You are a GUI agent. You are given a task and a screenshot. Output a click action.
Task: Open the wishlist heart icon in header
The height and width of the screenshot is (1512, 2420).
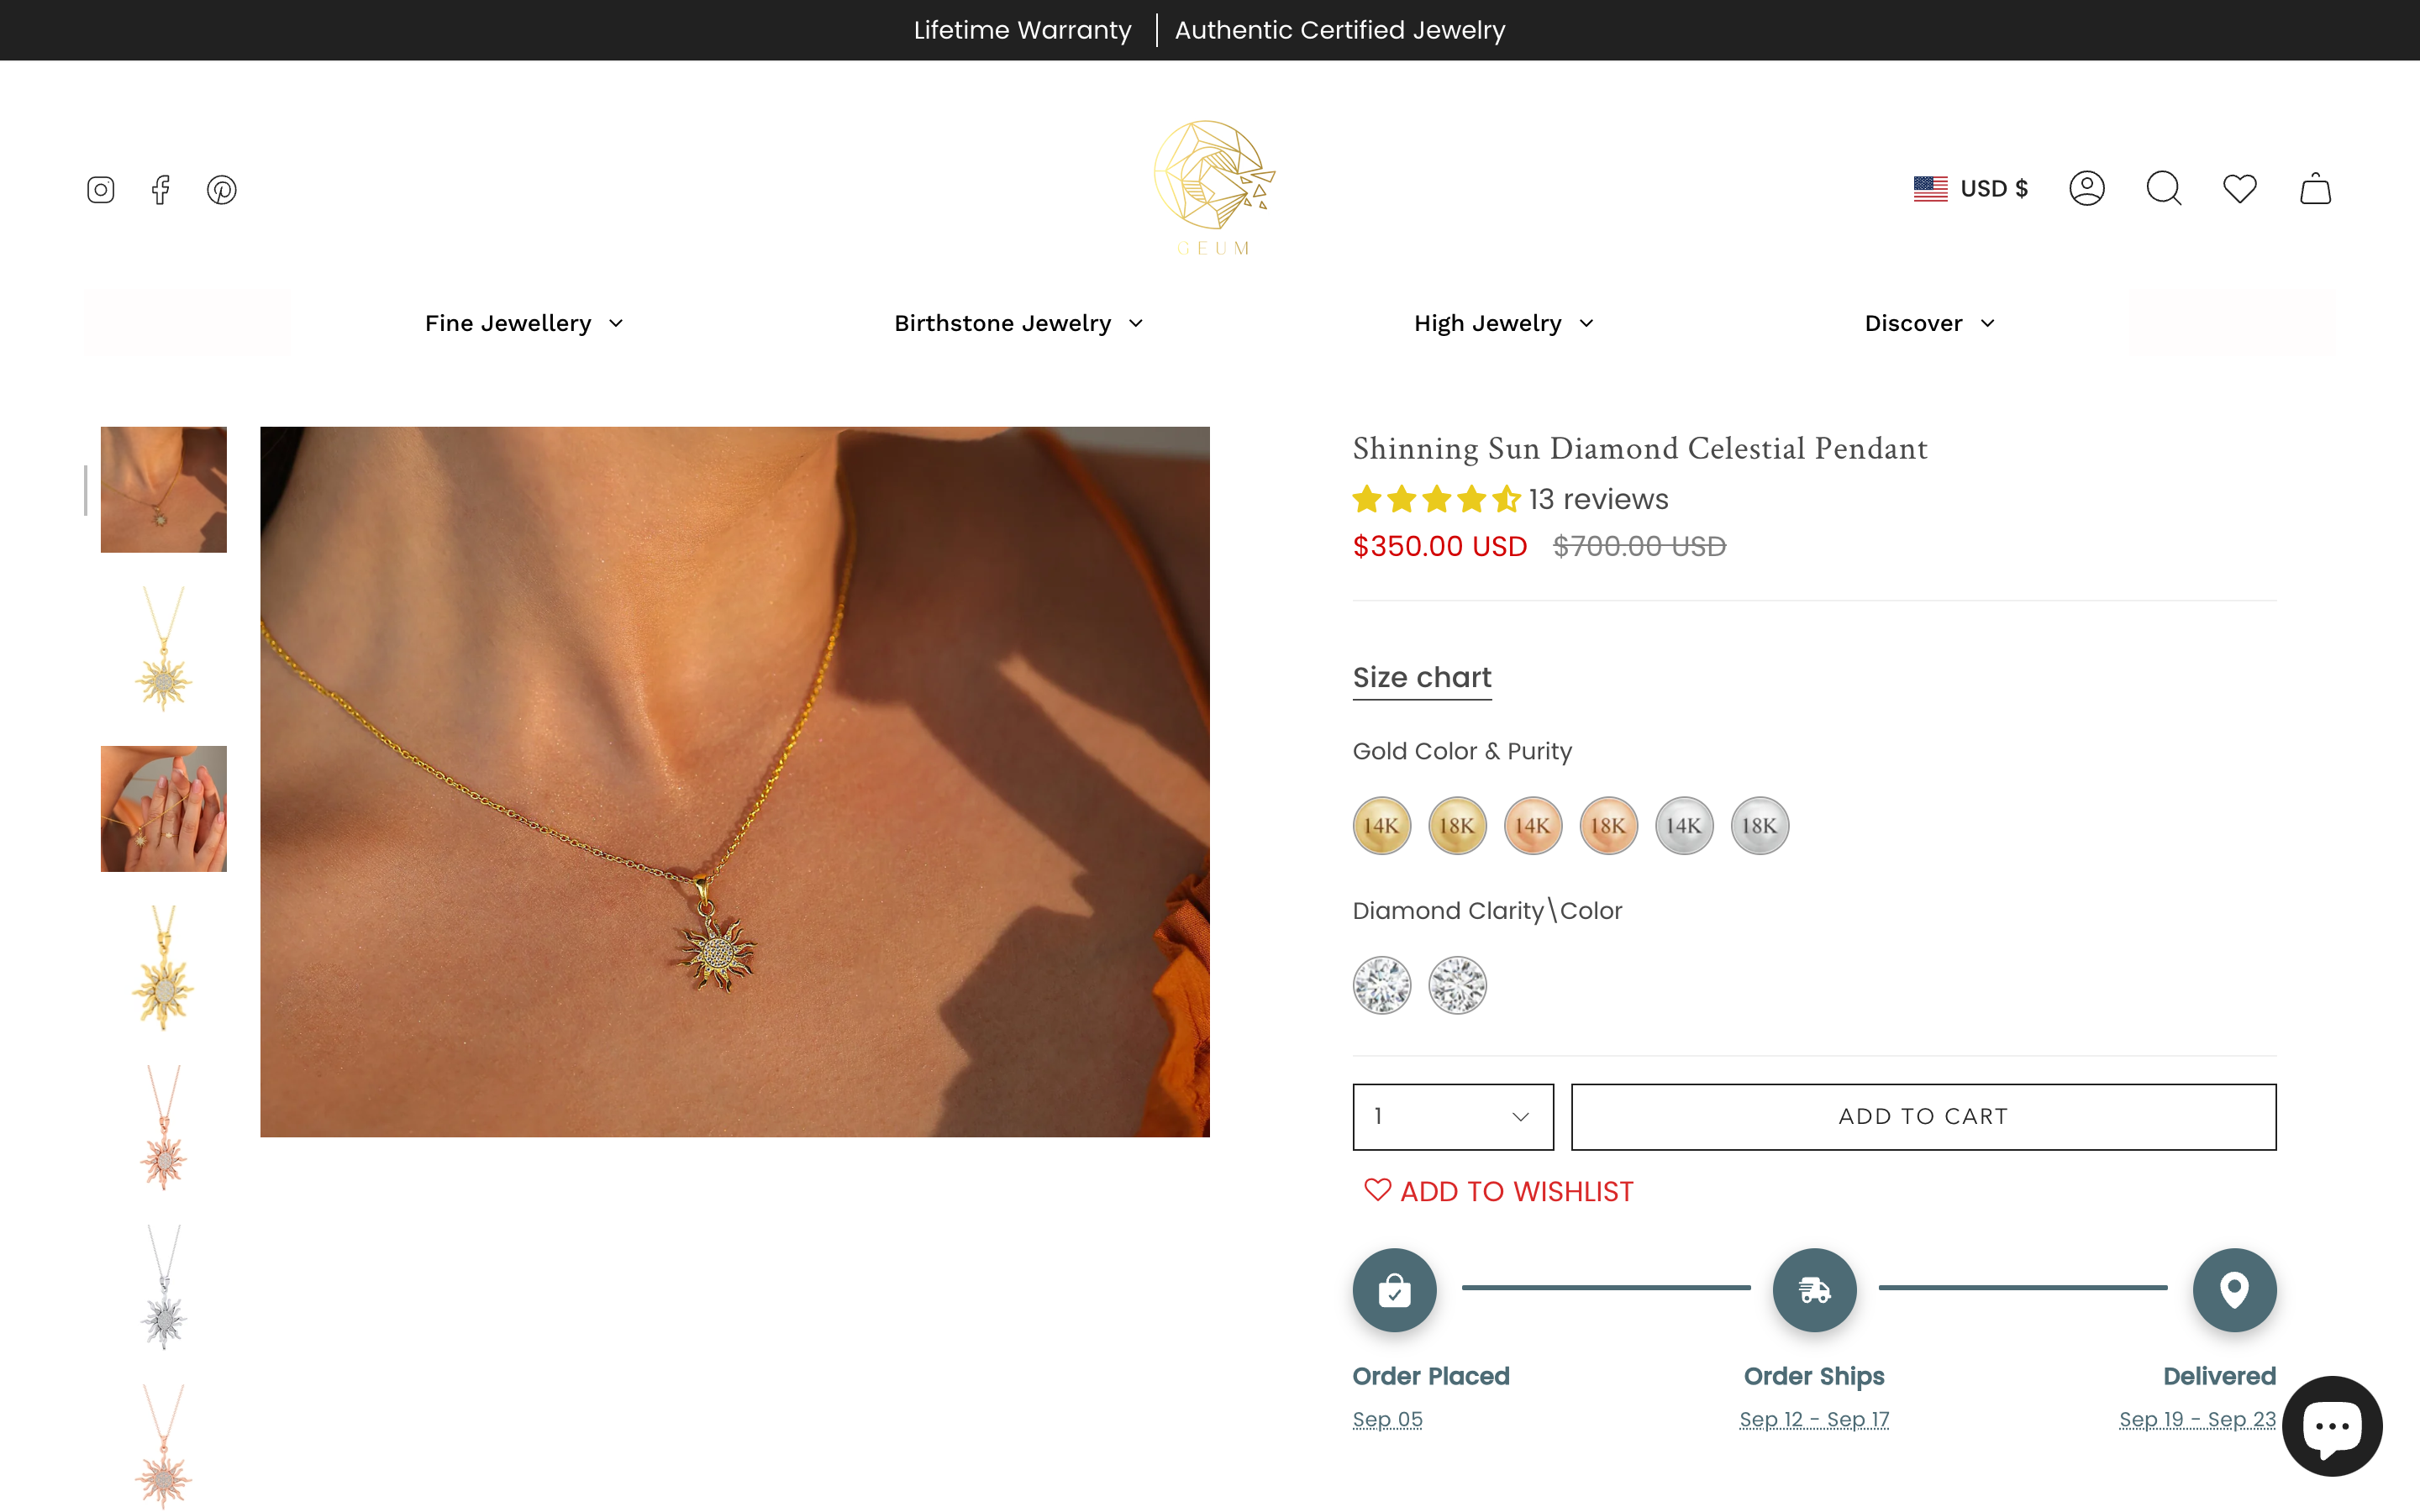tap(2239, 188)
